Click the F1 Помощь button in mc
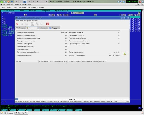This screenshot has height=115, width=144. pyautogui.click(x=4, y=110)
